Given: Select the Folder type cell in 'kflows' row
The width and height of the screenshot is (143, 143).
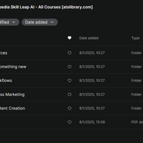Looking at the screenshot, I should pos(137,80).
